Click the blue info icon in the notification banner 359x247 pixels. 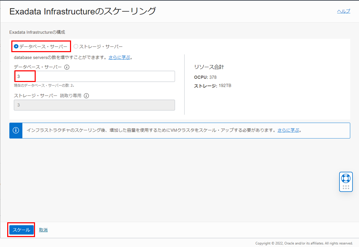pyautogui.click(x=16, y=130)
